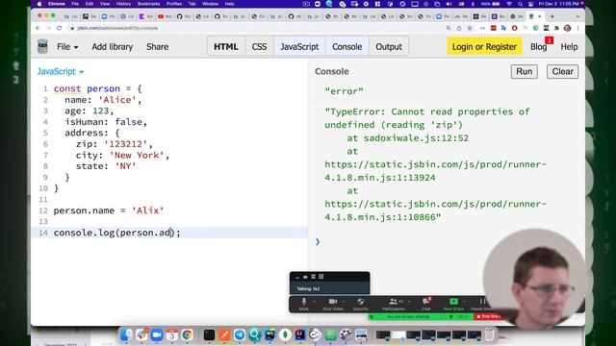Open the Add library menu
The image size is (616, 346).
(x=113, y=47)
